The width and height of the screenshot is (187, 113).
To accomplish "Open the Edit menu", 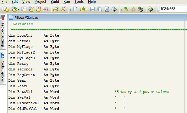I will tap(15, 2).
